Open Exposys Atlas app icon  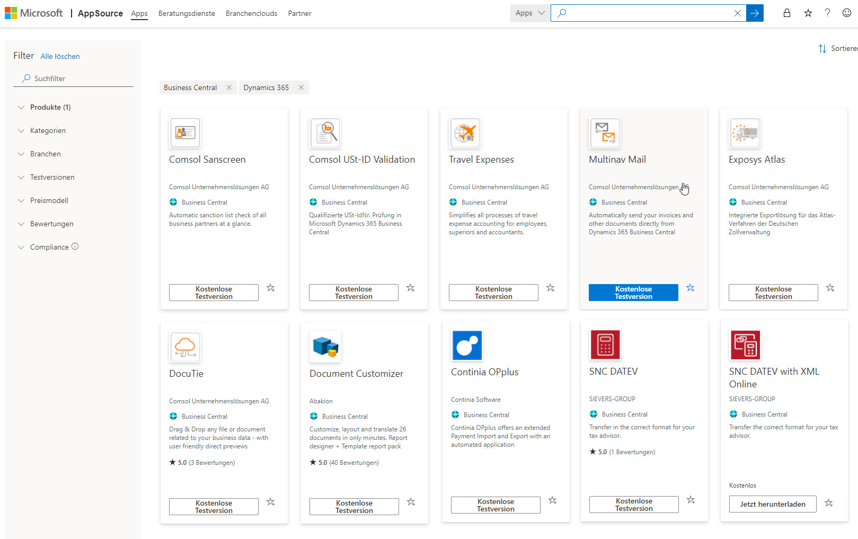tap(745, 132)
